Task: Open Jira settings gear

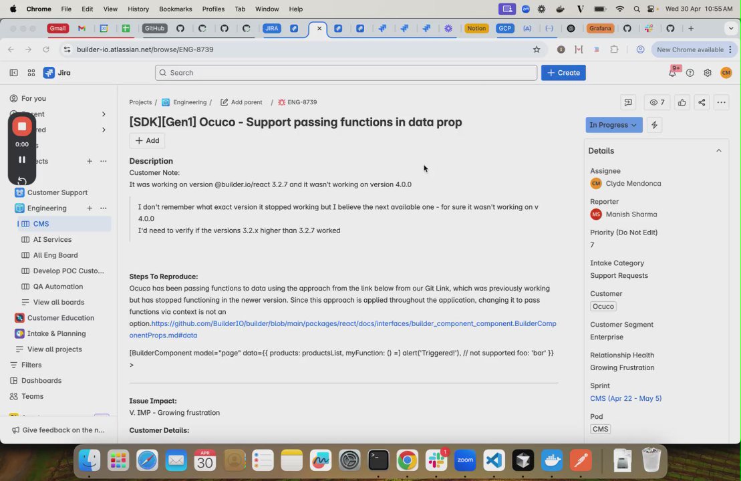Action: [x=708, y=73]
